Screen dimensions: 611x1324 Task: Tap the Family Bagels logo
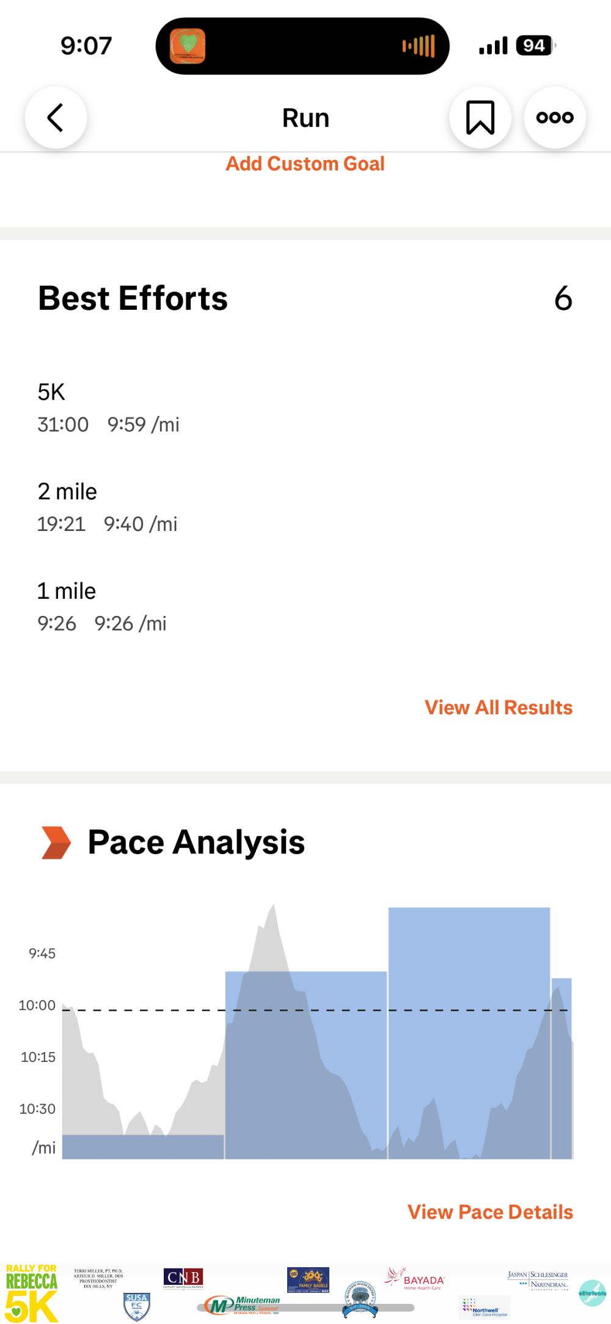coord(308,1279)
